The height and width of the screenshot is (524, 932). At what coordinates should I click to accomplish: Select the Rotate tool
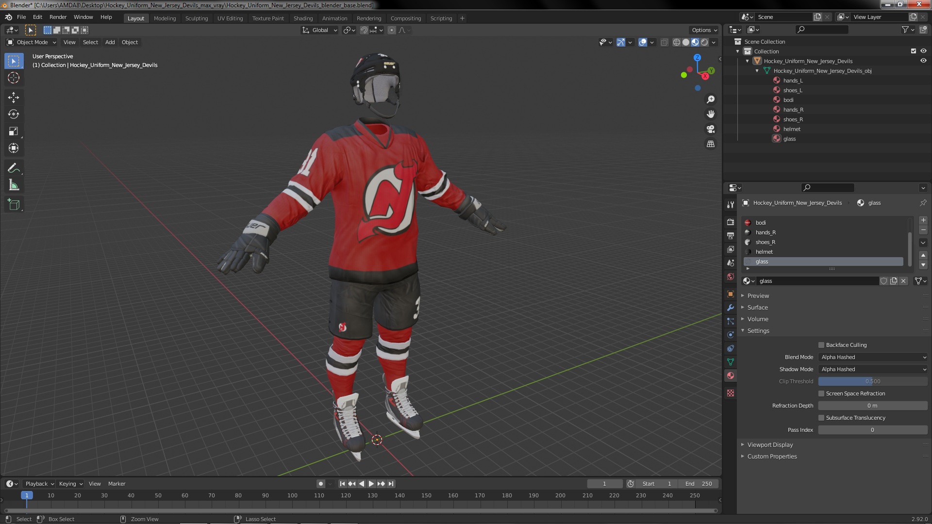click(14, 115)
